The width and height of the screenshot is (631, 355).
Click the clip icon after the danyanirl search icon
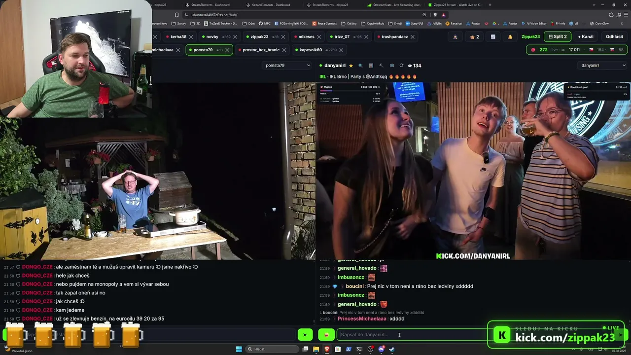(x=371, y=66)
